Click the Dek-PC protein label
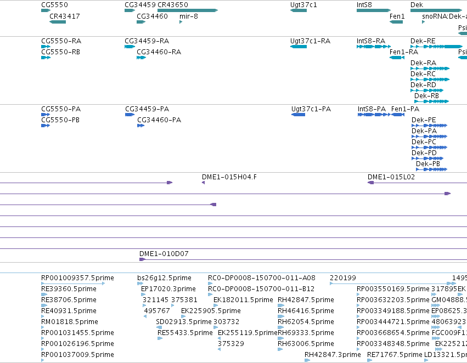The height and width of the screenshot is (363, 467). pyautogui.click(x=424, y=142)
